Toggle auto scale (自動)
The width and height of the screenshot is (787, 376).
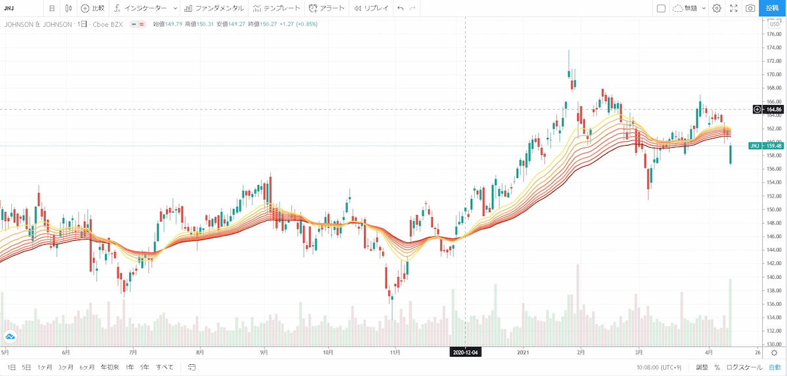(x=775, y=367)
